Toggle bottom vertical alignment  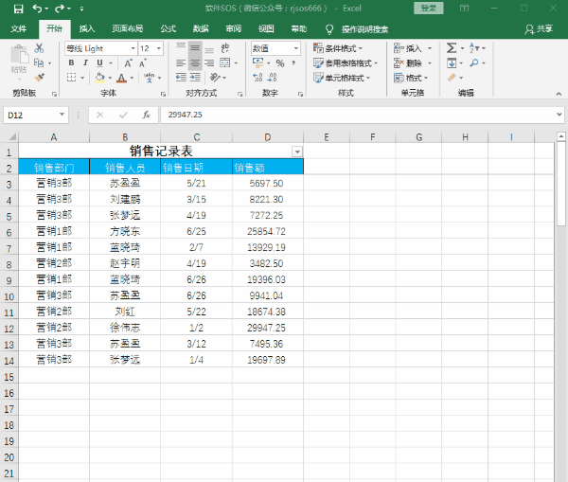click(x=209, y=48)
